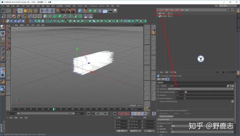The width and height of the screenshot is (240, 136).
Task: Open the Algorithm No Connections dropdown
Action: pos(201,89)
